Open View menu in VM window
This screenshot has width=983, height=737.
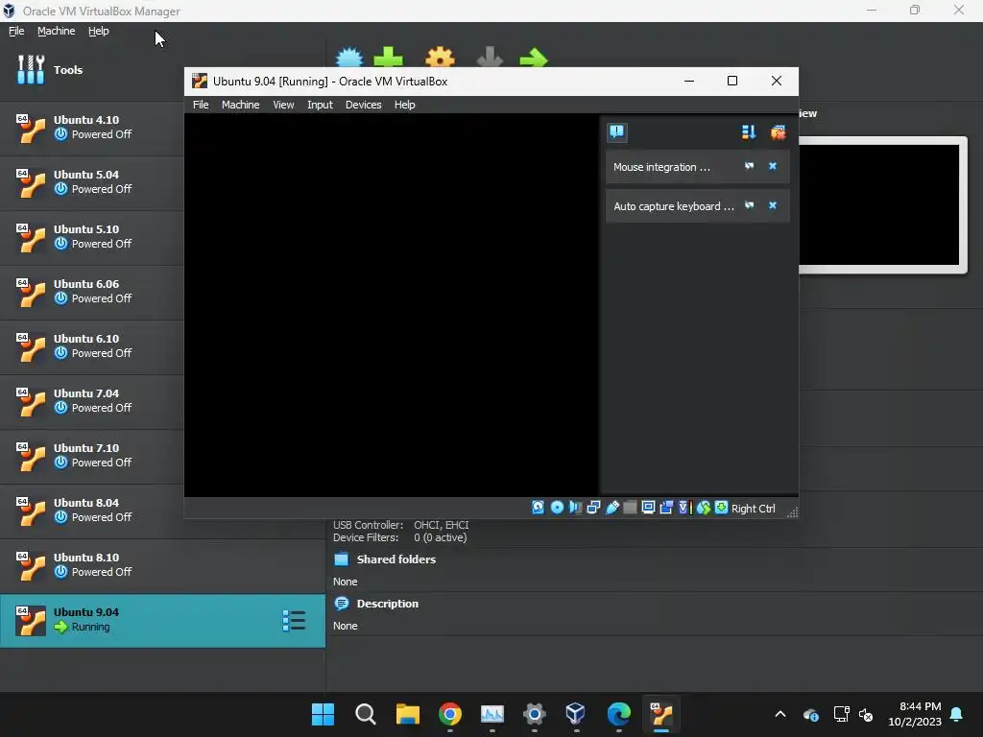pos(283,105)
